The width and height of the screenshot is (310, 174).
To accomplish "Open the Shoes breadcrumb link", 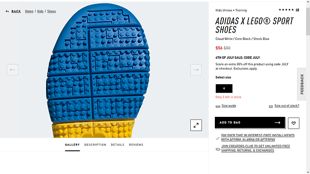I will [x=52, y=11].
